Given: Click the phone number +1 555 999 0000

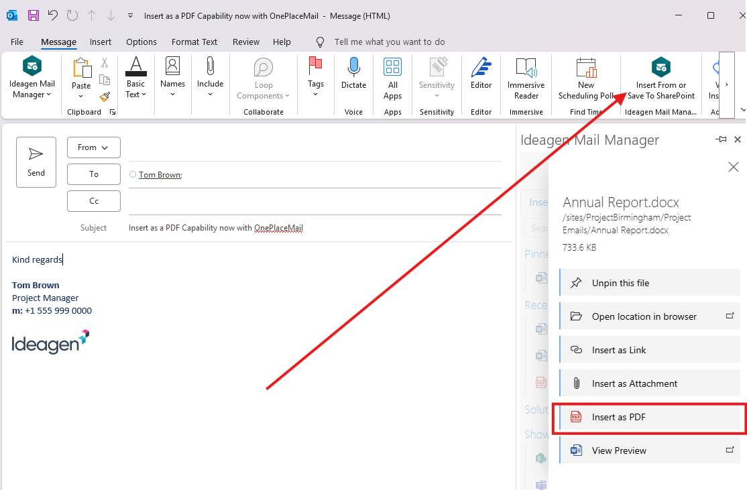Looking at the screenshot, I should [x=58, y=310].
